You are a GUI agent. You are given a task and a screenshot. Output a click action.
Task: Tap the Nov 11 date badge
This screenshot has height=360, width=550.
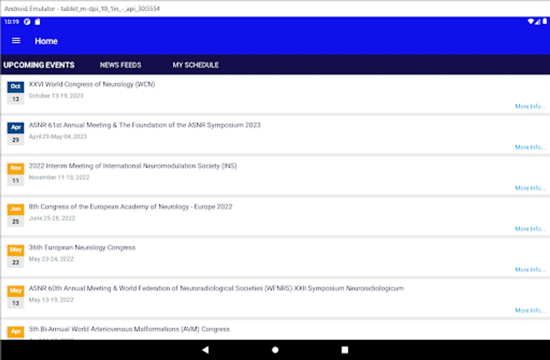point(16,174)
